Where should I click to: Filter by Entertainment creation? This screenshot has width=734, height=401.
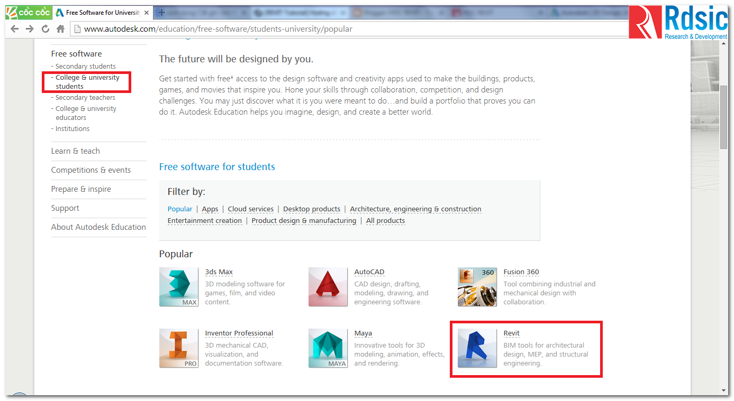click(205, 221)
